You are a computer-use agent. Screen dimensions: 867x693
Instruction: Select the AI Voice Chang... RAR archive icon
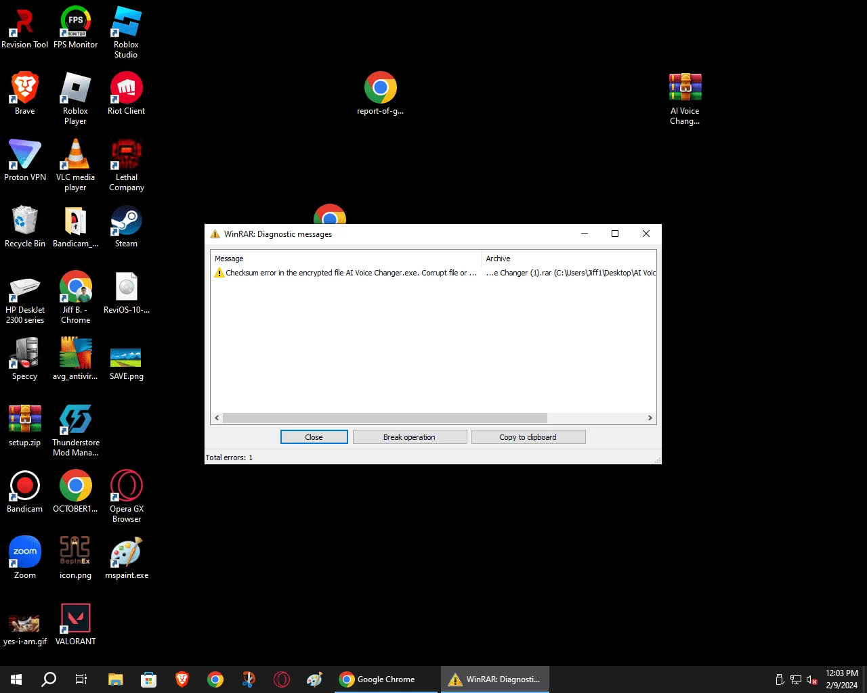pyautogui.click(x=685, y=98)
